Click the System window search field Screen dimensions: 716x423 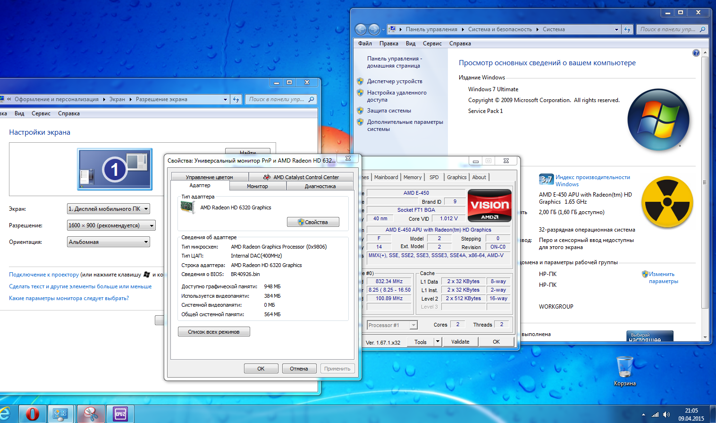pyautogui.click(x=668, y=29)
